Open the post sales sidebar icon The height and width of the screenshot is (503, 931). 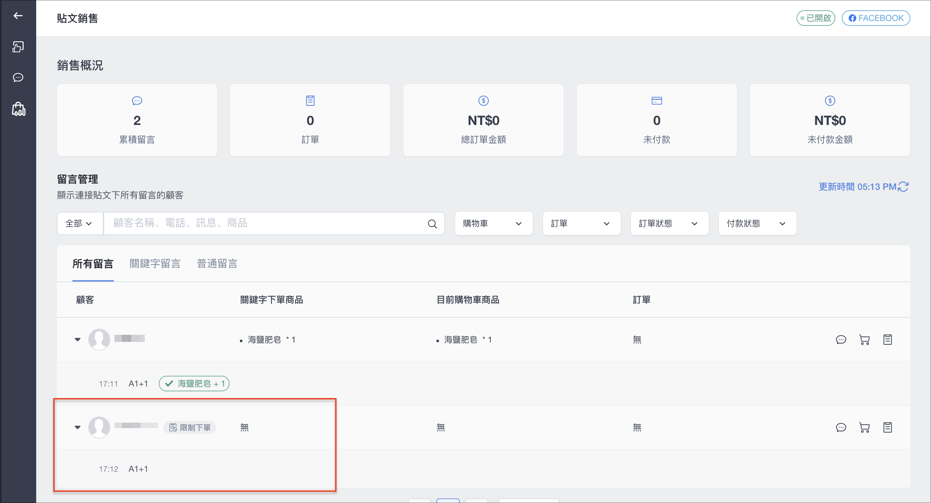click(18, 46)
